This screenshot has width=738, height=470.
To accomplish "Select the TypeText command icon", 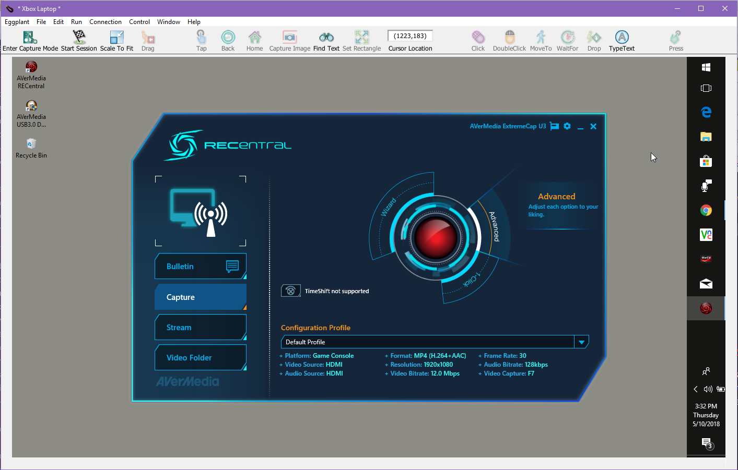I will point(622,37).
